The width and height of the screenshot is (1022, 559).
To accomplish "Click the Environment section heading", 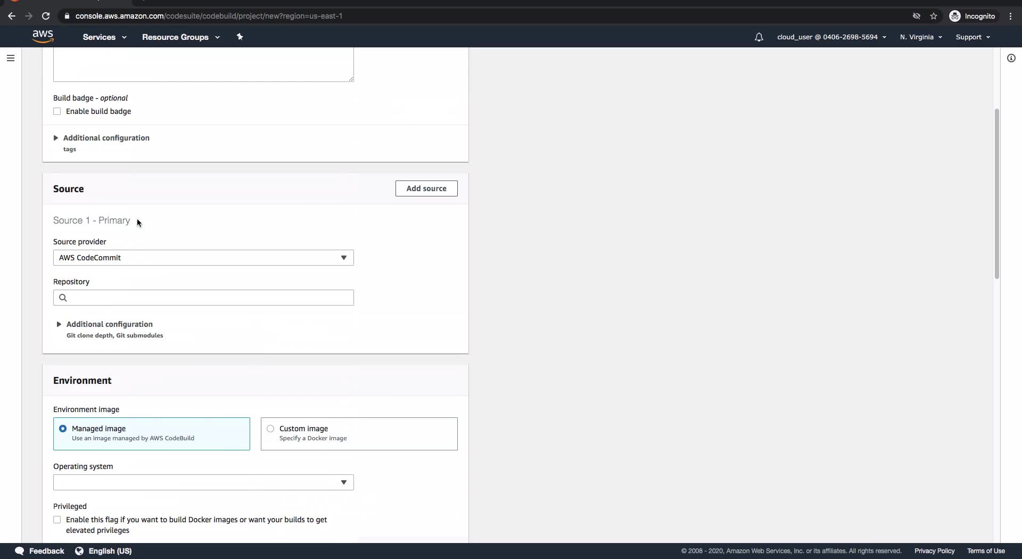I will [83, 381].
